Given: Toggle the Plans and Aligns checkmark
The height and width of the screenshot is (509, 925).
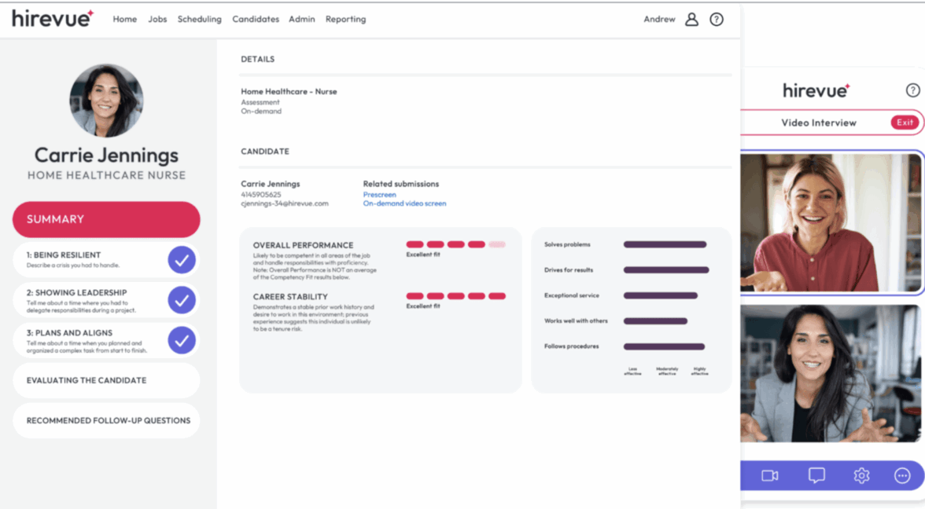Looking at the screenshot, I should click(182, 340).
